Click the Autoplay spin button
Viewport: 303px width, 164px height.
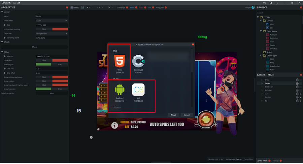point(206,120)
